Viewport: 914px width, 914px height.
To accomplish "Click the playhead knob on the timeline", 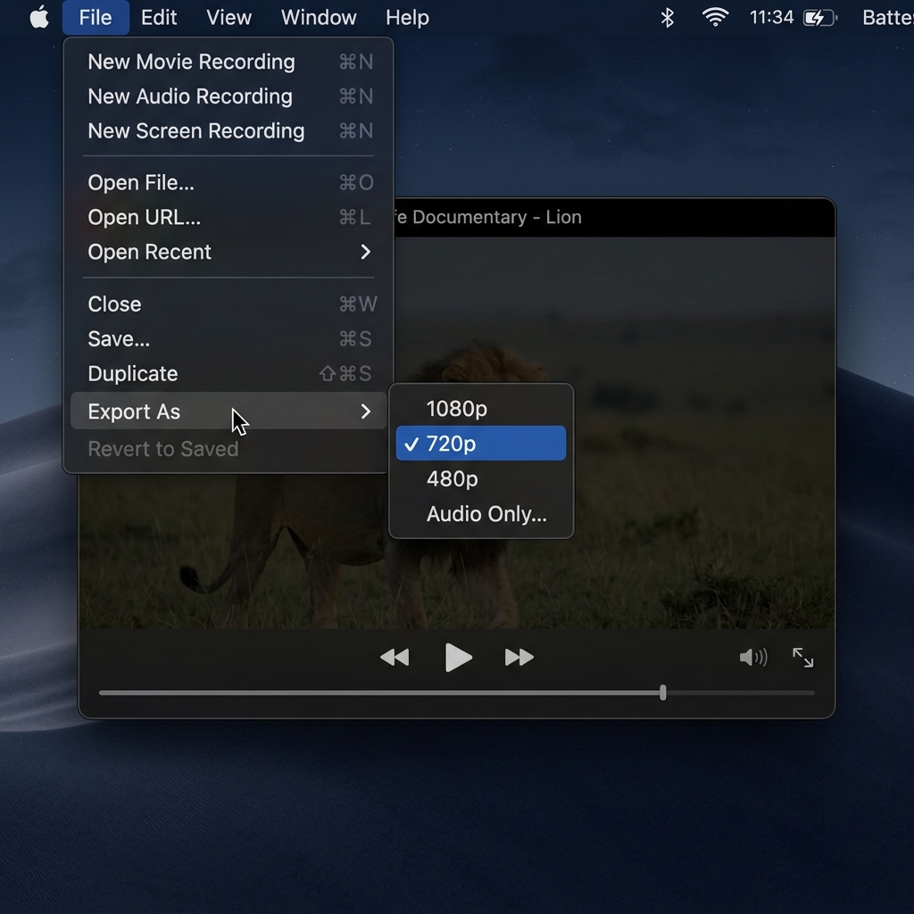I will [663, 693].
